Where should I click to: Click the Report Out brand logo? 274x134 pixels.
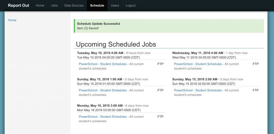(18, 5)
